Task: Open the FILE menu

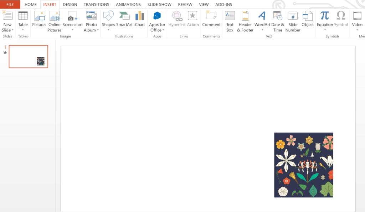Action: click(x=10, y=4)
